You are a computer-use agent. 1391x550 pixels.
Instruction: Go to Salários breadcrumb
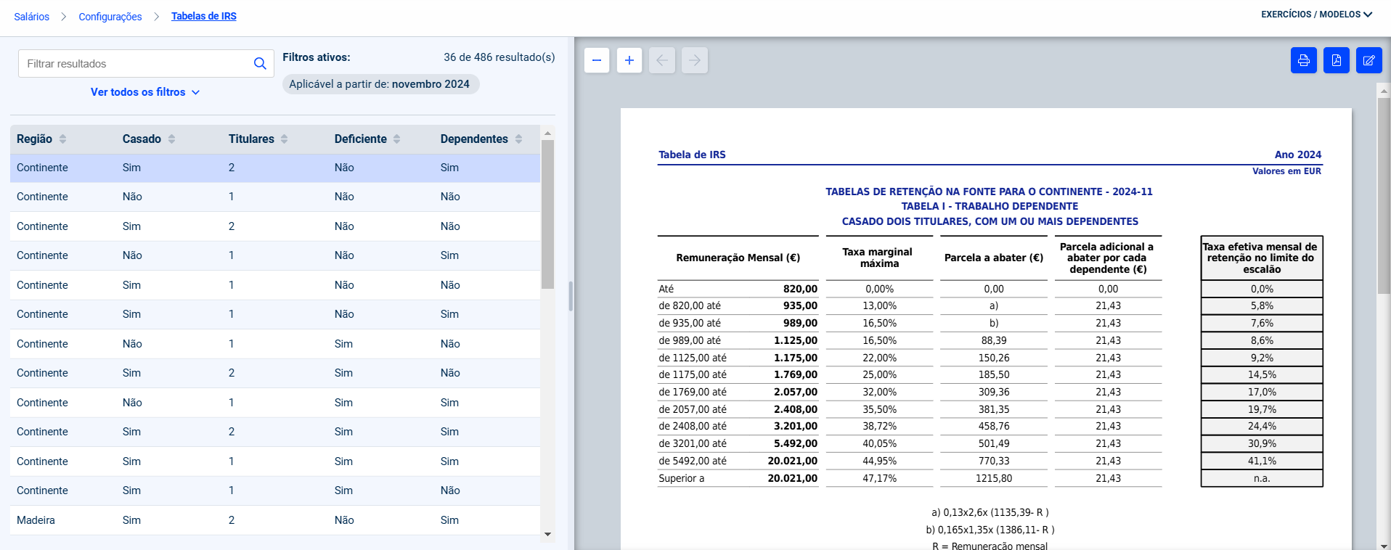[32, 17]
